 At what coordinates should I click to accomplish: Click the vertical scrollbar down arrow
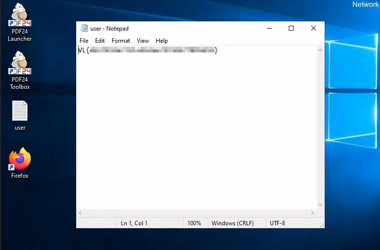(320, 205)
